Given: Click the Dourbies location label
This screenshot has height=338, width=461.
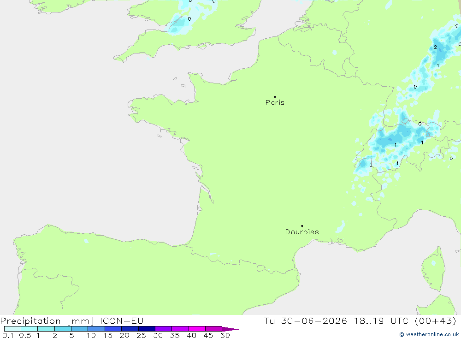Looking at the screenshot, I should (302, 232).
